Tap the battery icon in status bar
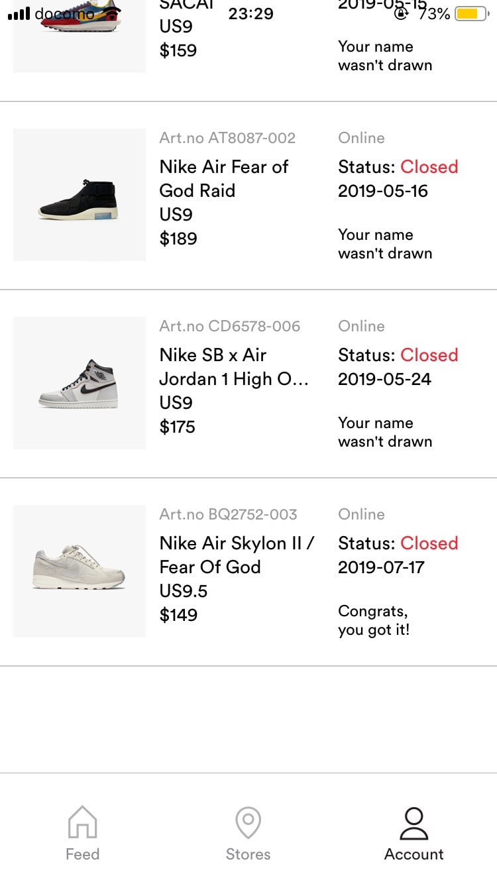497x884 pixels. coord(471,13)
